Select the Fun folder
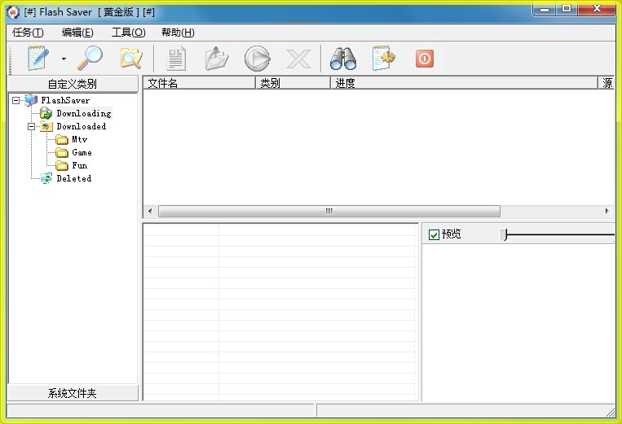This screenshot has width=622, height=424. pos(80,165)
